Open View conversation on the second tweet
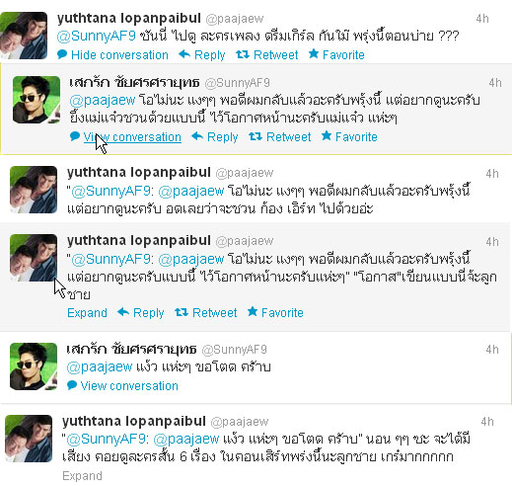The width and height of the screenshot is (512, 486). point(132,137)
